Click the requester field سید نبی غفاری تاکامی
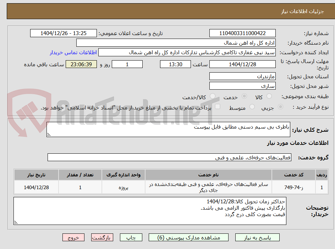The width and height of the screenshot is (335, 249). [187, 52]
